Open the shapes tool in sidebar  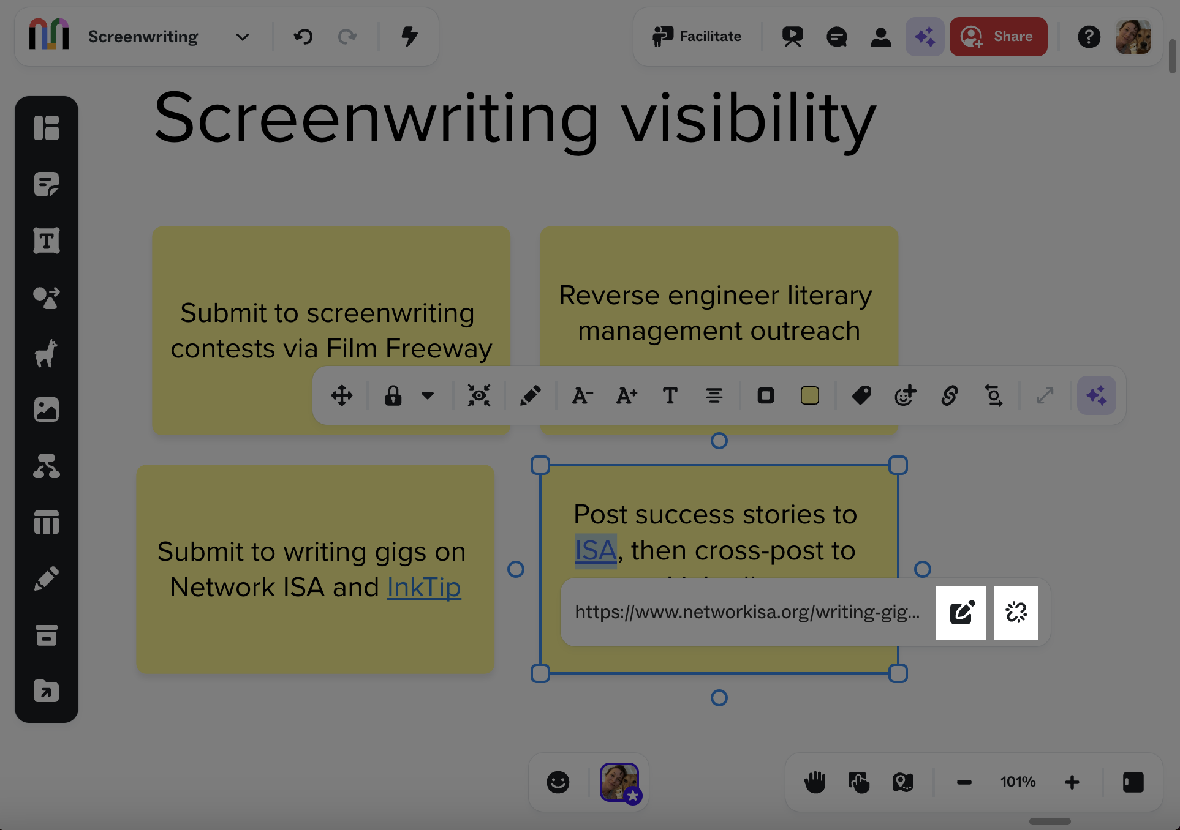coord(47,297)
